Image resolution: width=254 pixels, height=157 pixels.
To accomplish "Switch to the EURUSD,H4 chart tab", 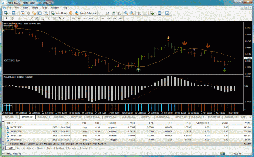I will click(x=44, y=117).
